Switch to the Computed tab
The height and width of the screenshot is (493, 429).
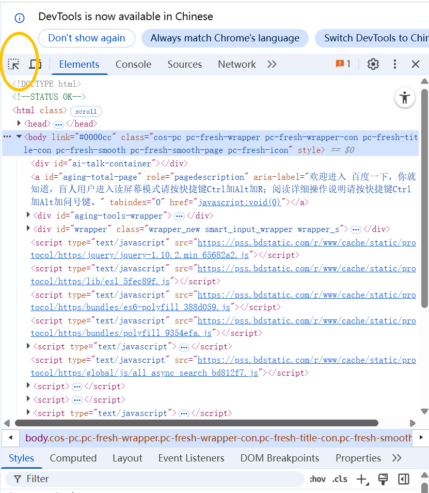coord(73,458)
